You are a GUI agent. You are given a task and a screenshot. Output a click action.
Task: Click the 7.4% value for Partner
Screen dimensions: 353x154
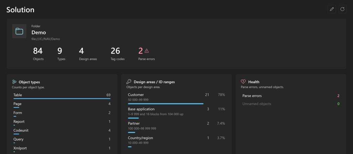(221, 124)
